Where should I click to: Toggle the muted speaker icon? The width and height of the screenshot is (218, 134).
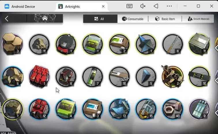click(143, 6)
